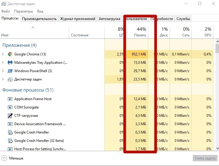
Task: Click the Google Crash Handler (32 бита) icon
Action: click(10, 141)
